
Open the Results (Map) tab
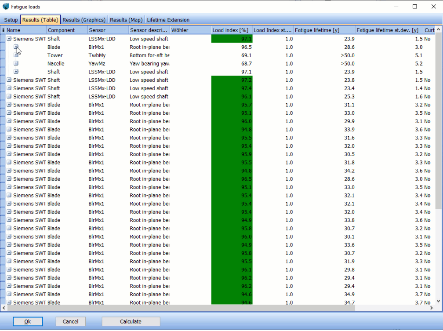126,20
